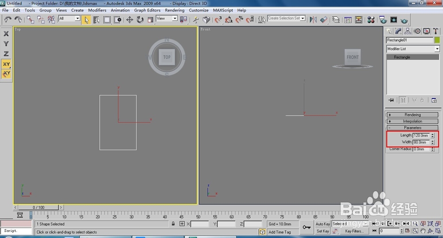
Task: Toggle Selection Lock padlock icon
Action: (173, 223)
